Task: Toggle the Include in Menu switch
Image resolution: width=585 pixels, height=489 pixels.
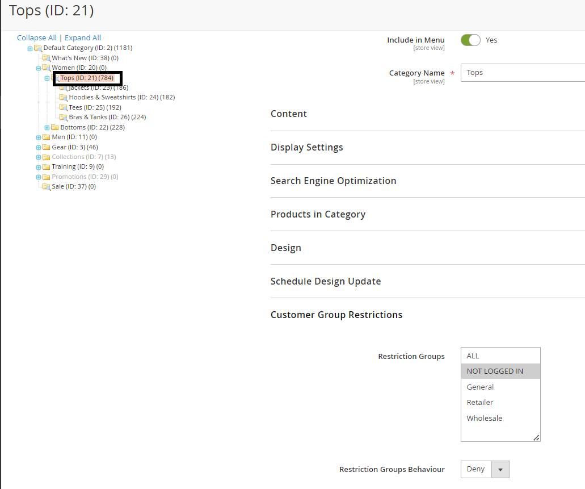Action: tap(470, 40)
